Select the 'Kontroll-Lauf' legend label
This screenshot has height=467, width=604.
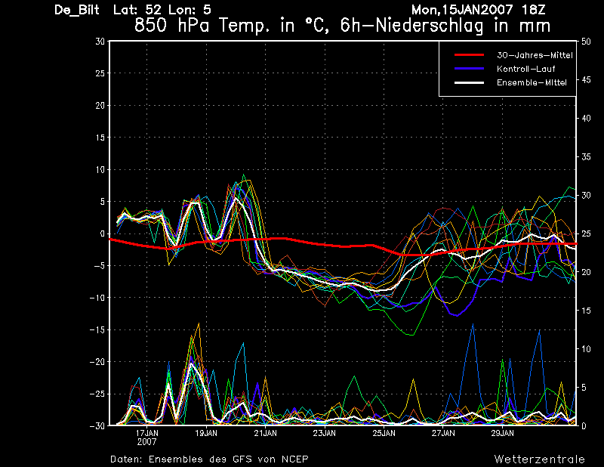[x=525, y=69]
